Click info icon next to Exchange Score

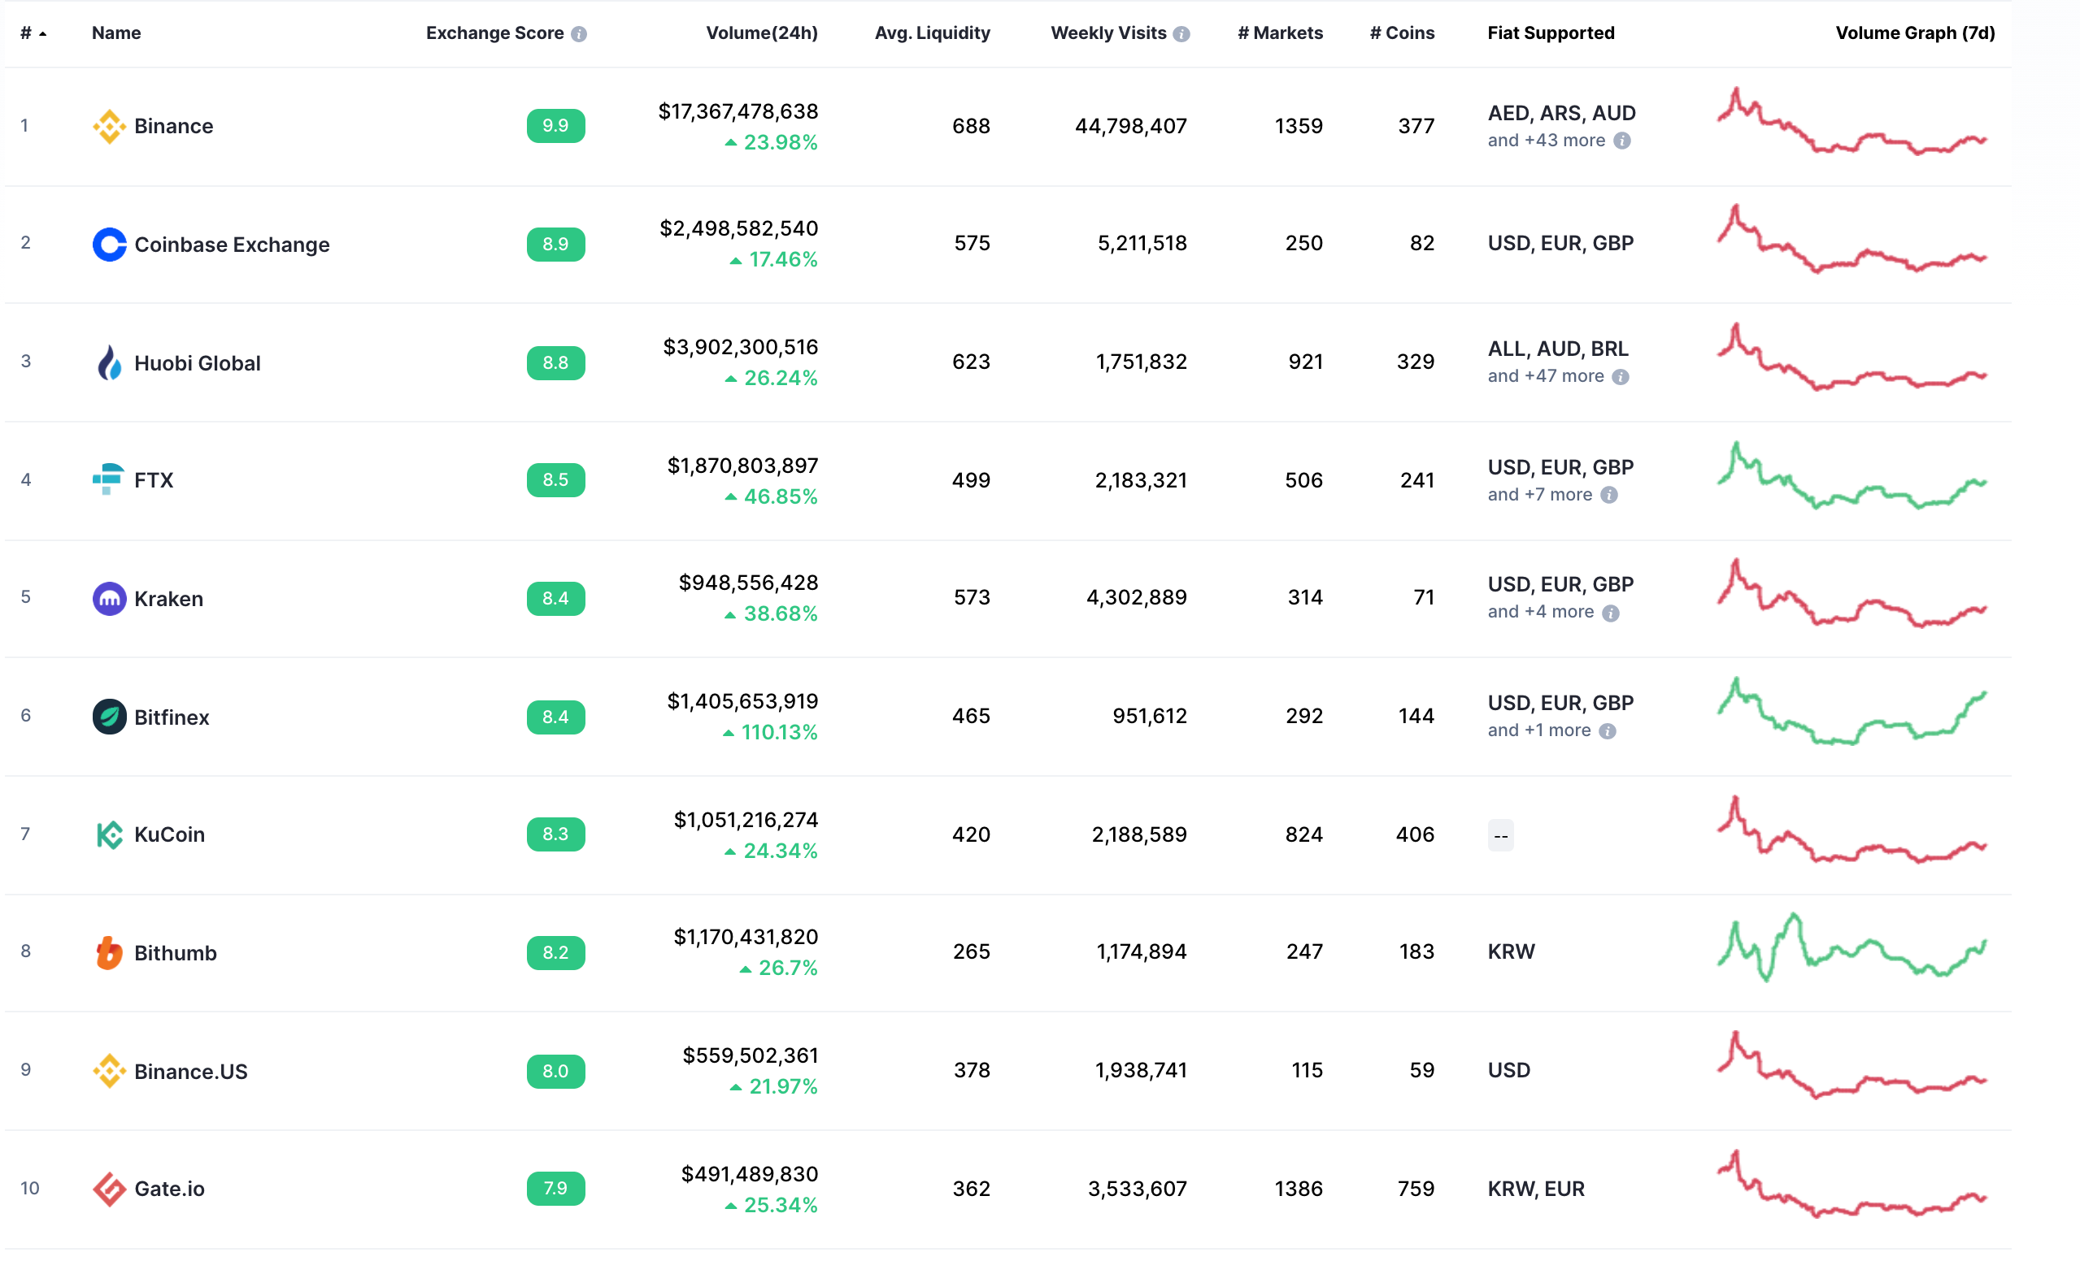pyautogui.click(x=578, y=34)
